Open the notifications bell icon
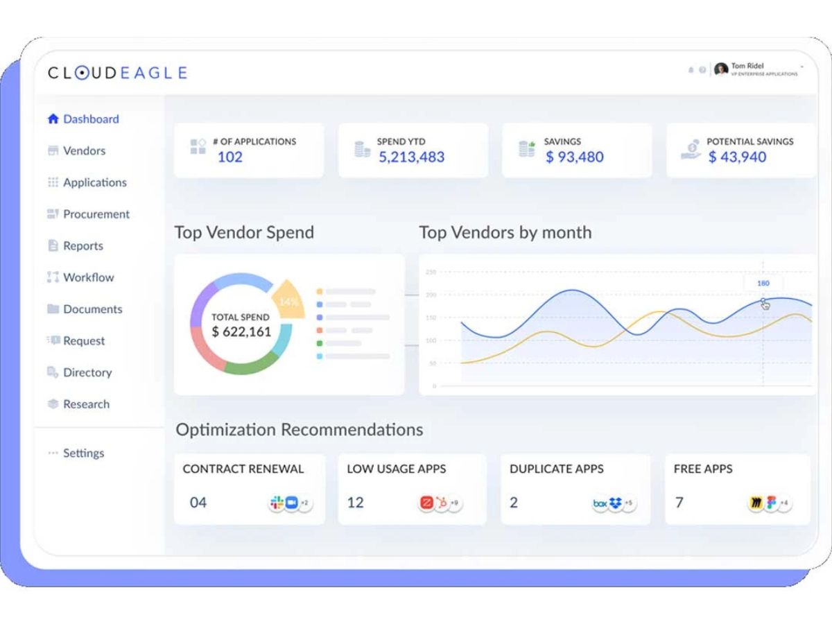The width and height of the screenshot is (832, 624). [691, 70]
